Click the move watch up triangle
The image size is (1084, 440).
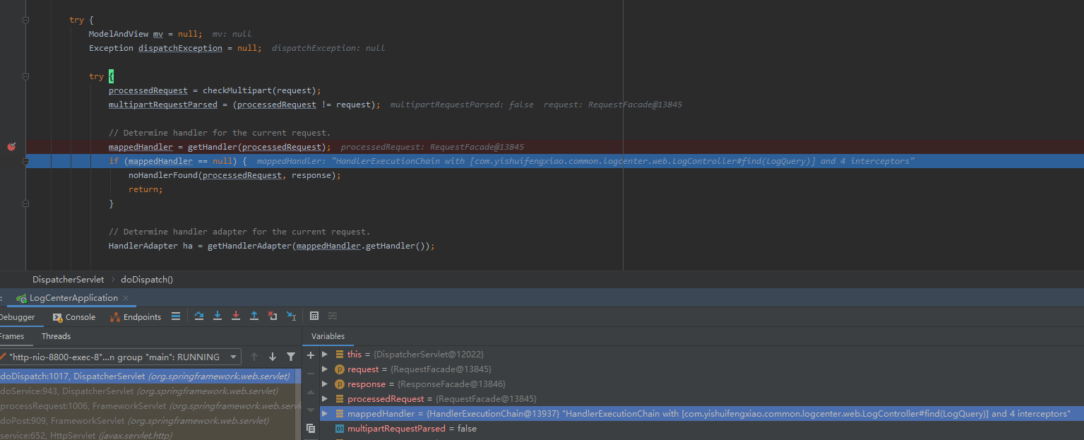311,391
